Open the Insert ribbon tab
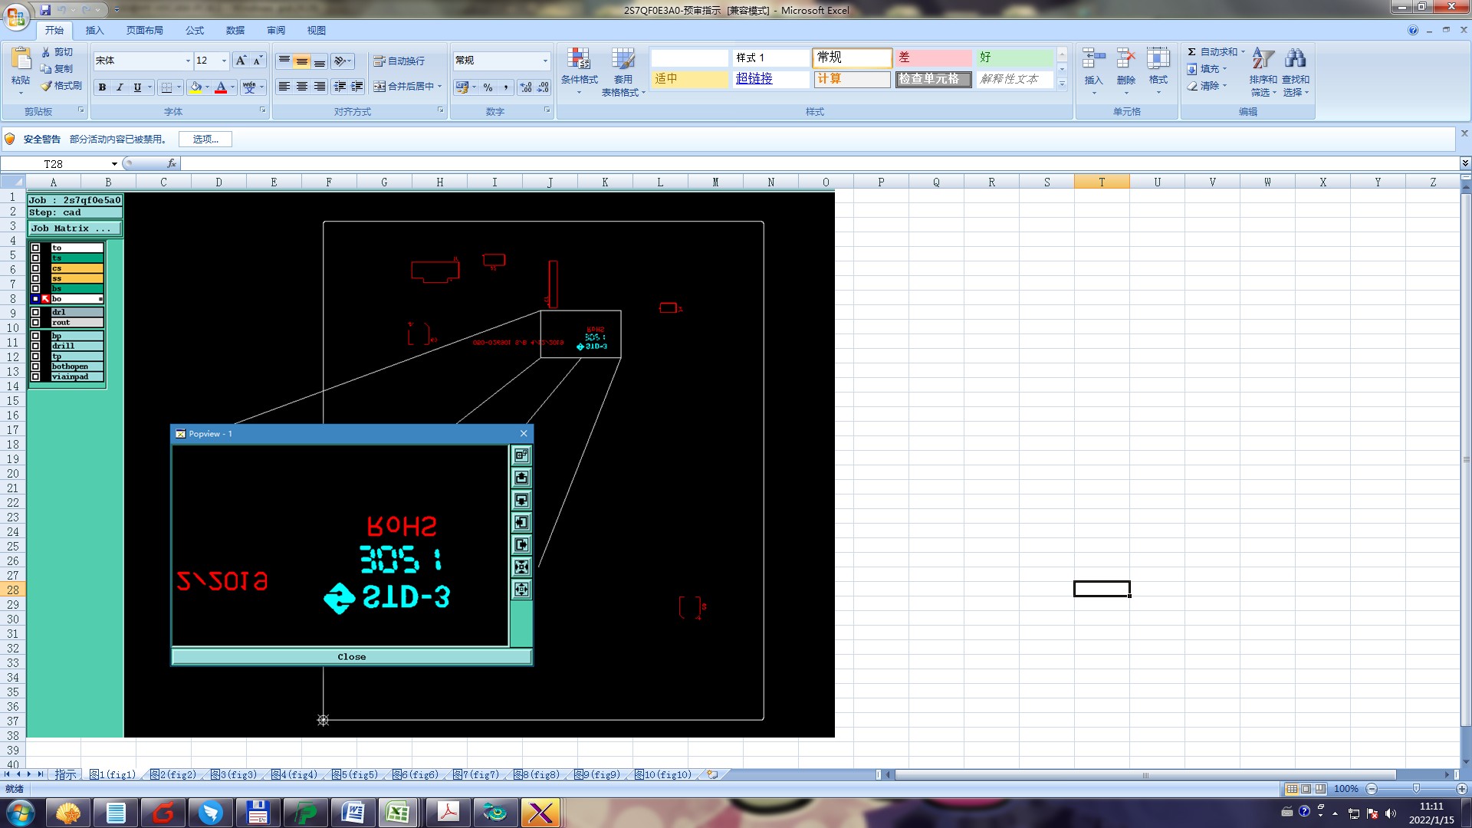 (x=94, y=31)
